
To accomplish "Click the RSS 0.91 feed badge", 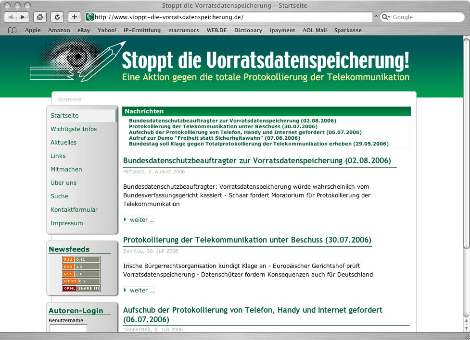I will (81, 259).
